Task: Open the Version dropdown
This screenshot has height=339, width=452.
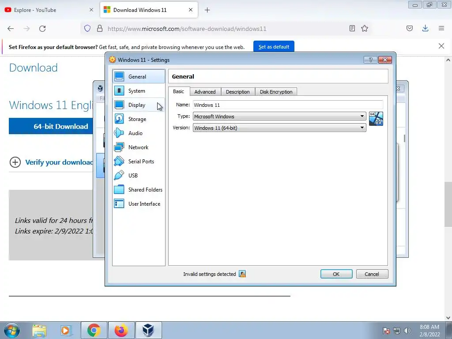Action: (279, 128)
